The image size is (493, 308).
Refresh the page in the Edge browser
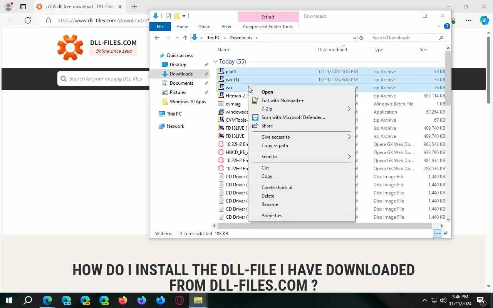pos(28,20)
